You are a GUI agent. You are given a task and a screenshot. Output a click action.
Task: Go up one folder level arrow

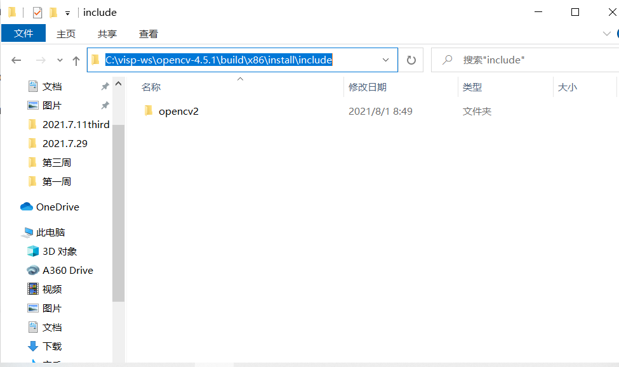(x=76, y=60)
